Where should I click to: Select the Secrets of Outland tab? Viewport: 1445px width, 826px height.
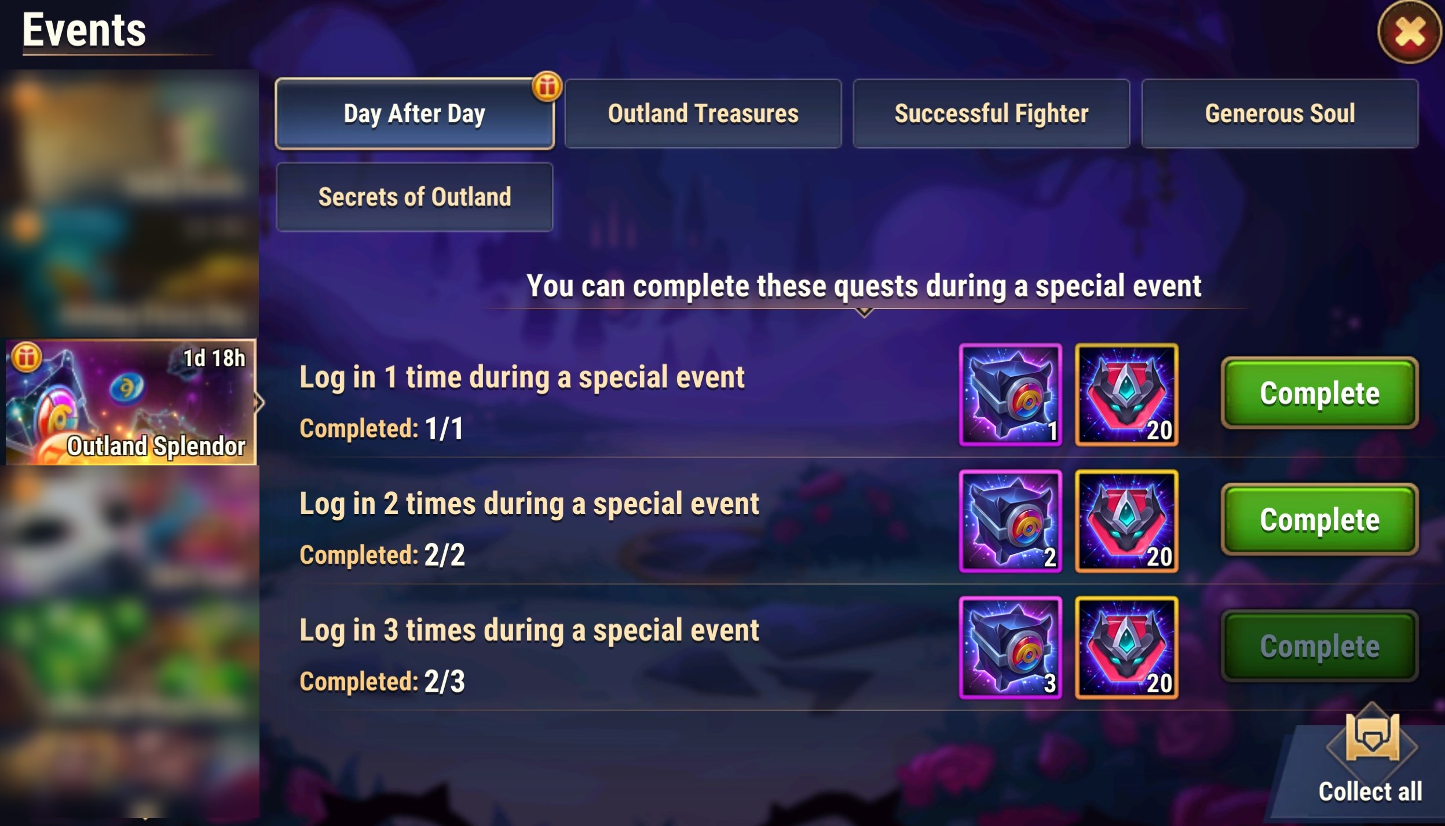415,197
